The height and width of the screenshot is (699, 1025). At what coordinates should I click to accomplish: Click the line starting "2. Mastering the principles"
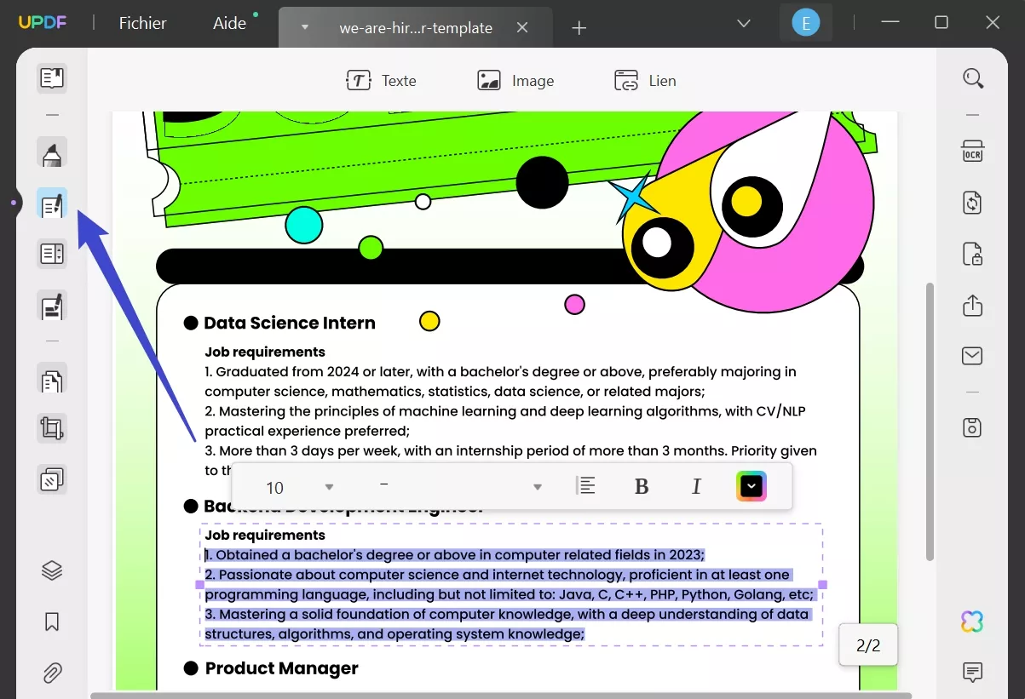pyautogui.click(x=504, y=411)
